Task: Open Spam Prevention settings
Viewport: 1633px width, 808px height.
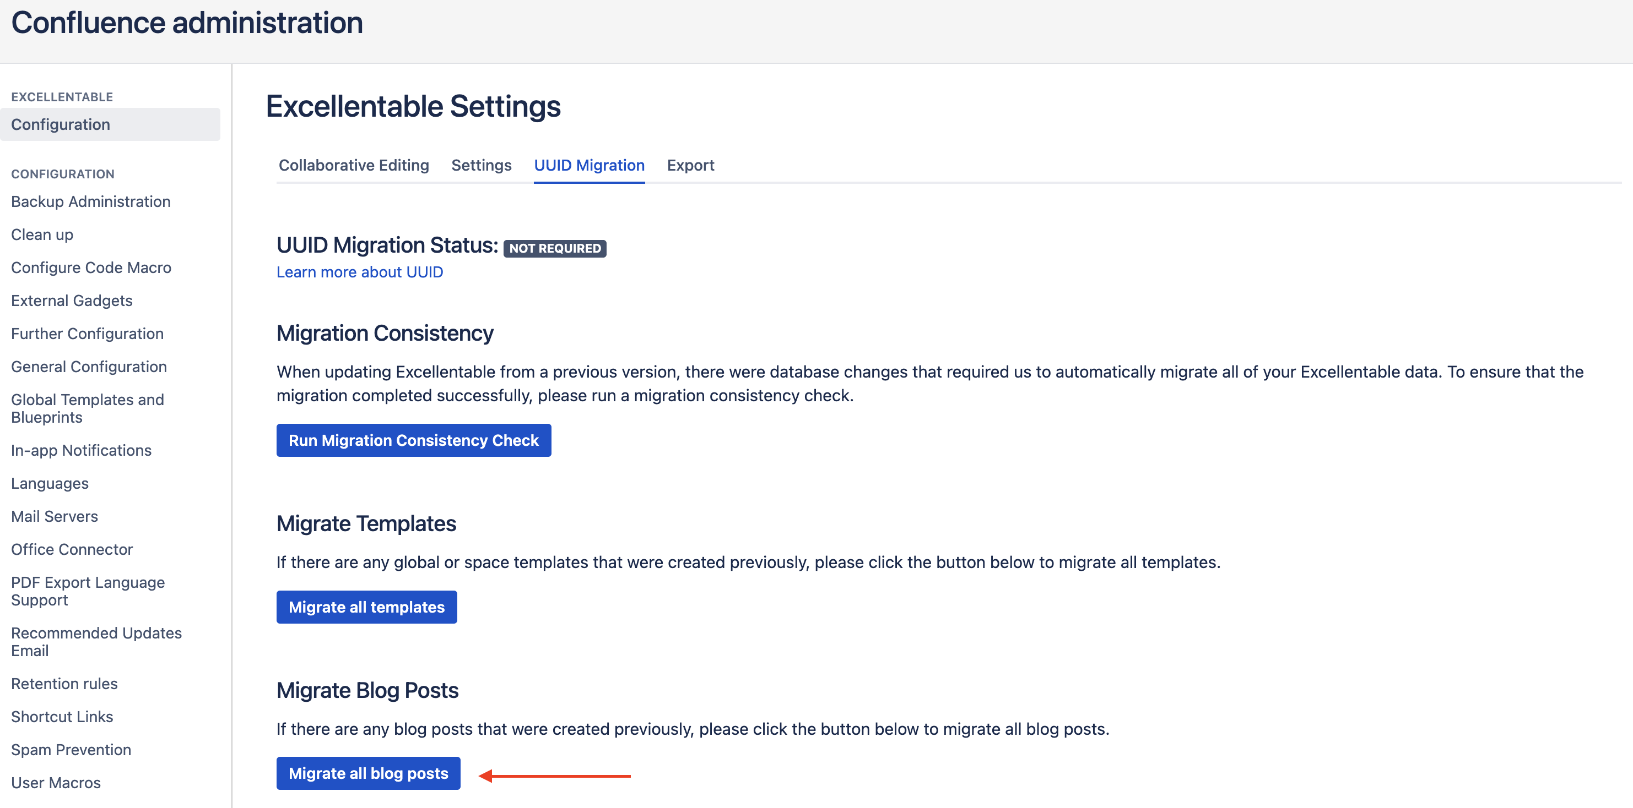Action: point(71,749)
